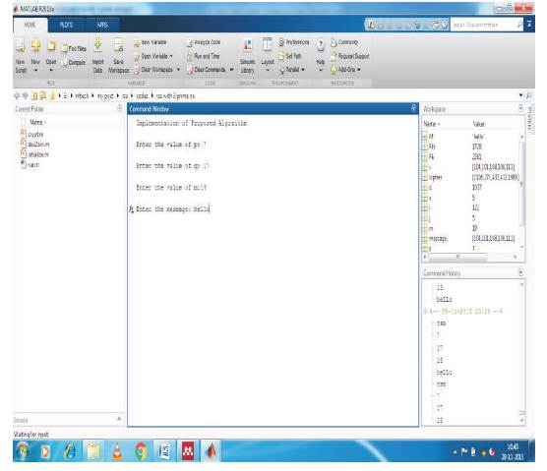Click the up-one-level folder icon
547x471 pixels.
coord(34,95)
